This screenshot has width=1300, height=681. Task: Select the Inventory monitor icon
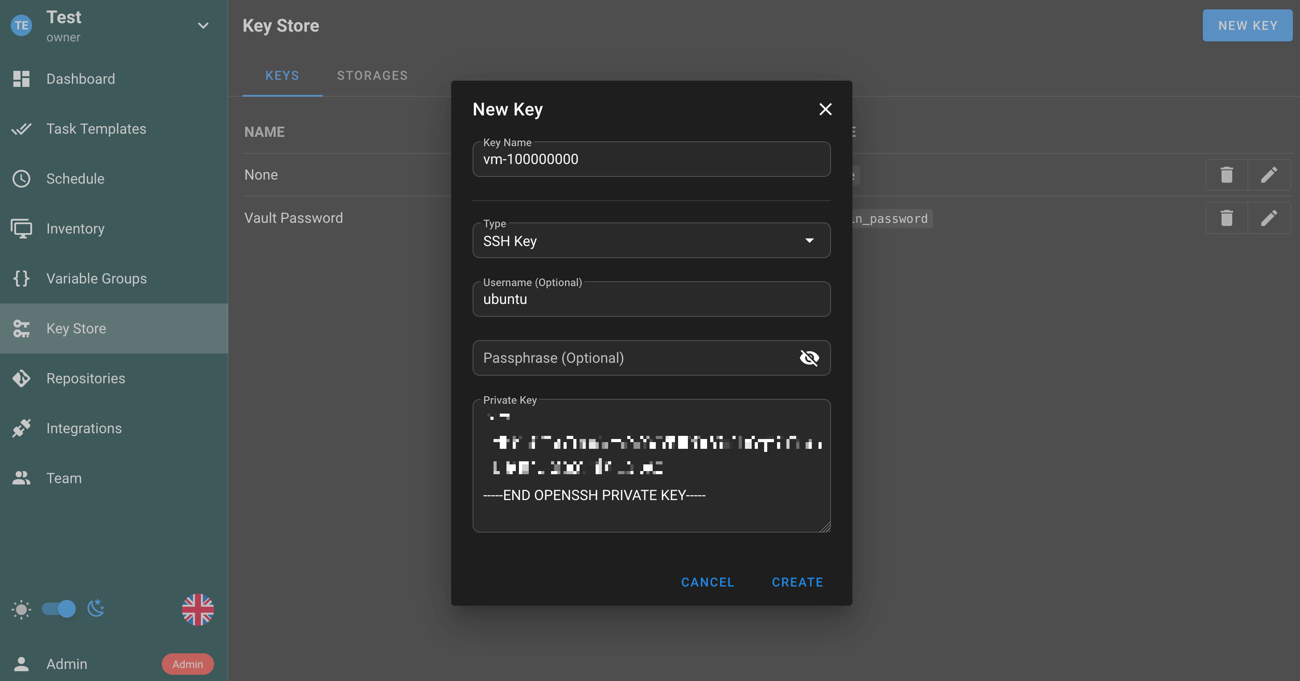click(x=21, y=229)
